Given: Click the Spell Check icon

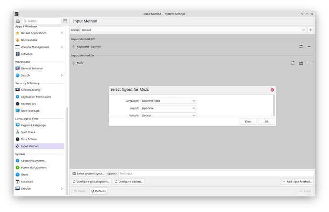Looking at the screenshot, I should (x=18, y=132).
